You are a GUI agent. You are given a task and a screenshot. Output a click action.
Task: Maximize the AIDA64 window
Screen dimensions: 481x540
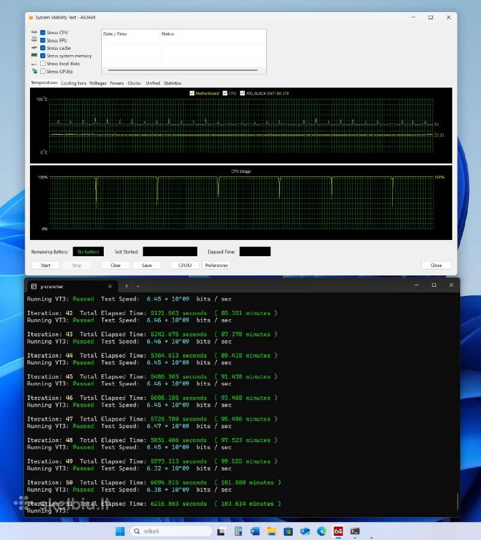tap(431, 17)
